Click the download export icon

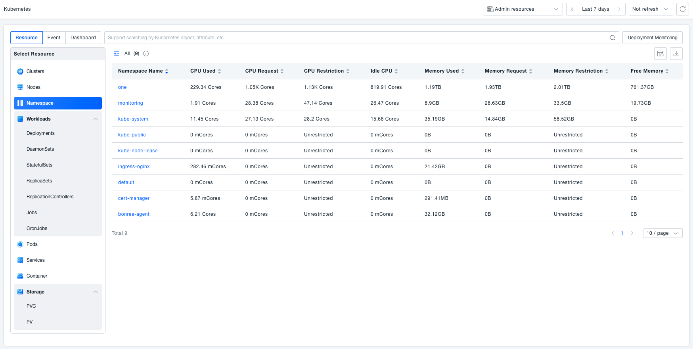[x=676, y=54]
